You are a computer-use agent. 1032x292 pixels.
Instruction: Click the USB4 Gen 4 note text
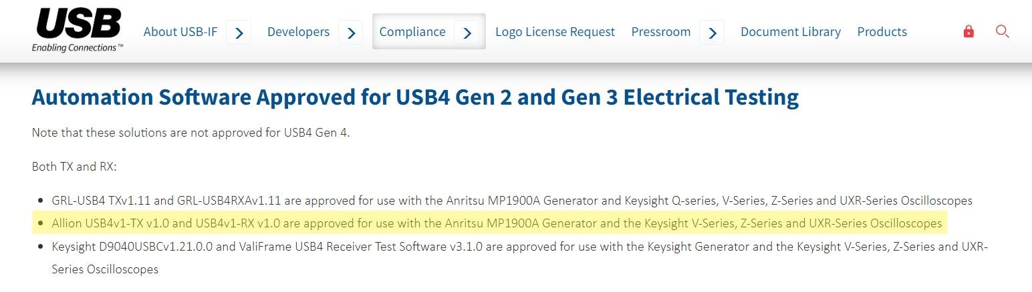pos(190,133)
